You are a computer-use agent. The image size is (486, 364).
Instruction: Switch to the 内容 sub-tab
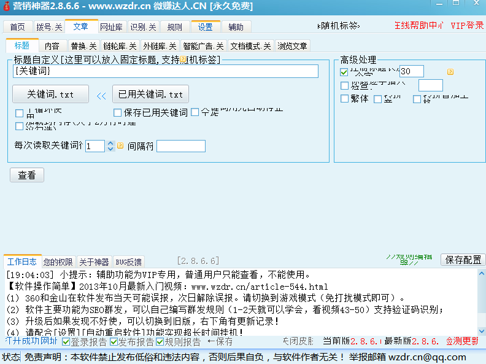tap(52, 46)
